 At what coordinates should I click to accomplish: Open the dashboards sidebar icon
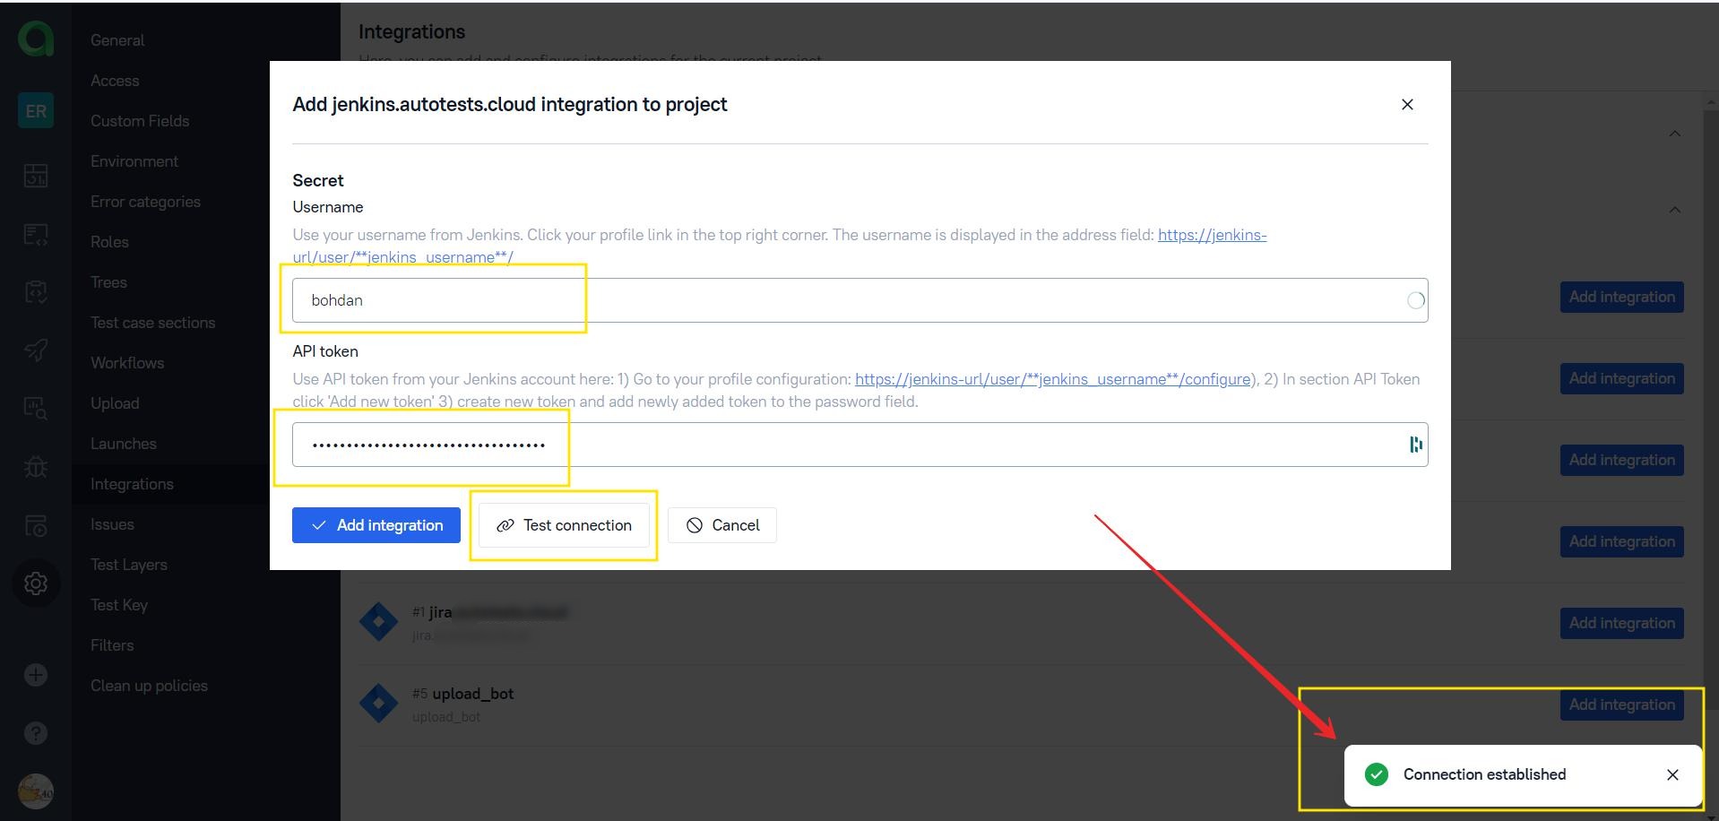36,176
